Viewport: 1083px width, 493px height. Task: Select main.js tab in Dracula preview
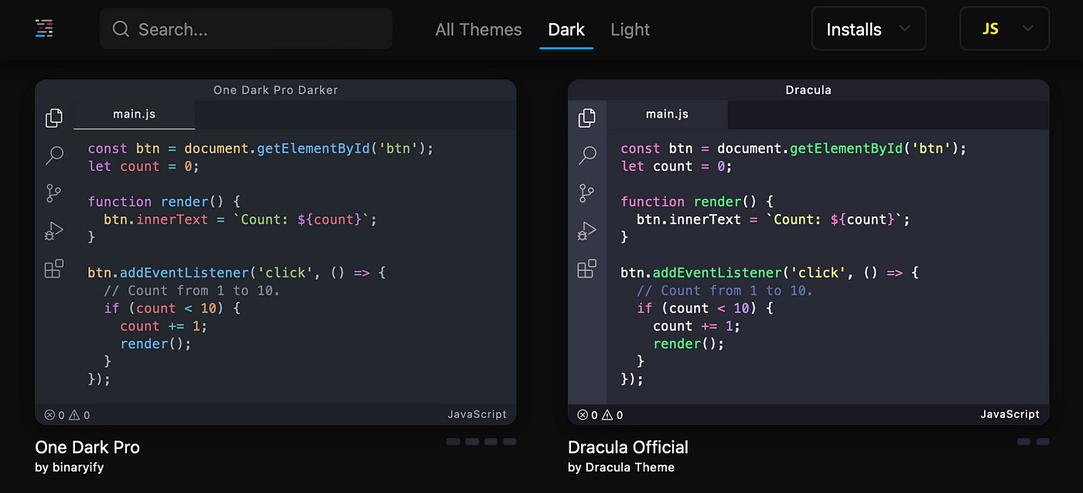point(667,114)
